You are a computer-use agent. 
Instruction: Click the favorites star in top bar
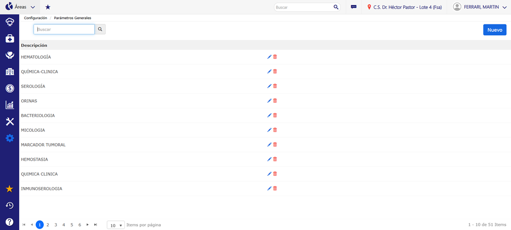[48, 7]
